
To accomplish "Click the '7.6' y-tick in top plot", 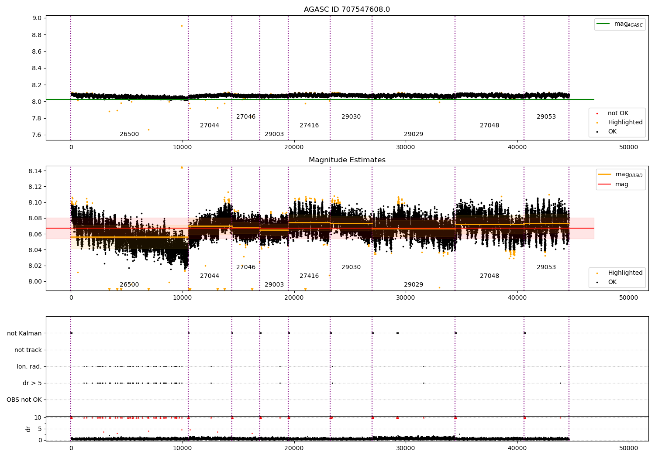I will point(37,135).
